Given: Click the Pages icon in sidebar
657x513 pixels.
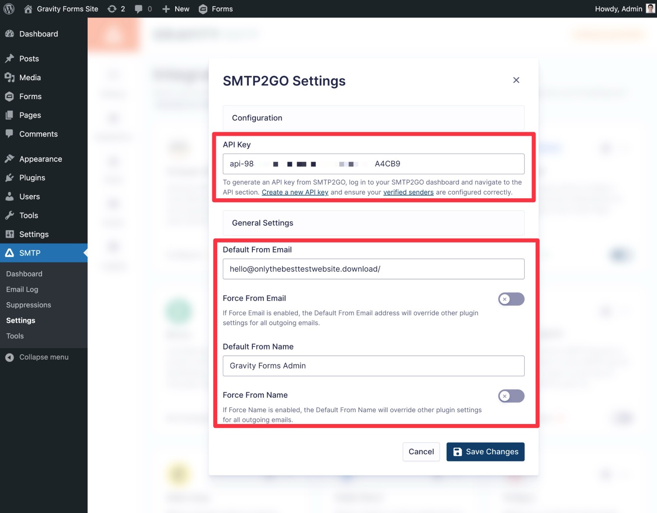Looking at the screenshot, I should coord(9,115).
